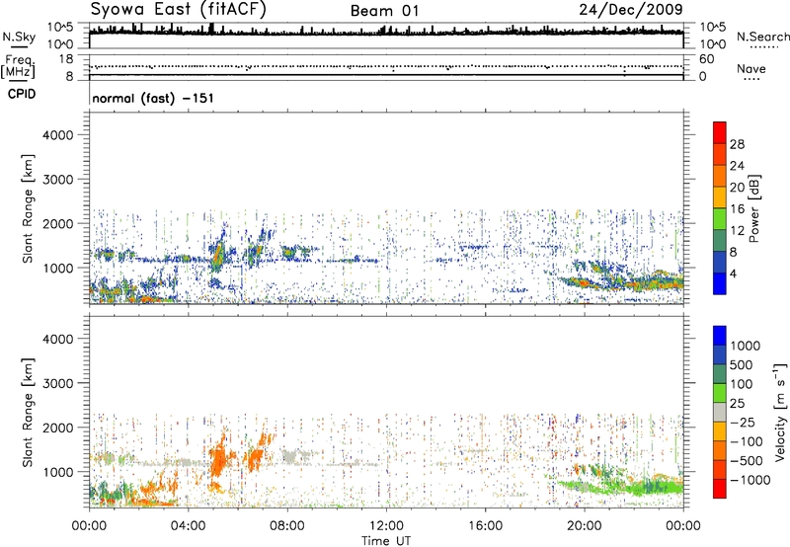Click the date '24/Dec/2009'
Screen dimensions: 790x547
pos(631,9)
